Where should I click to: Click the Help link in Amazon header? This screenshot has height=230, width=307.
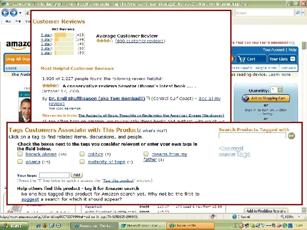click(293, 50)
